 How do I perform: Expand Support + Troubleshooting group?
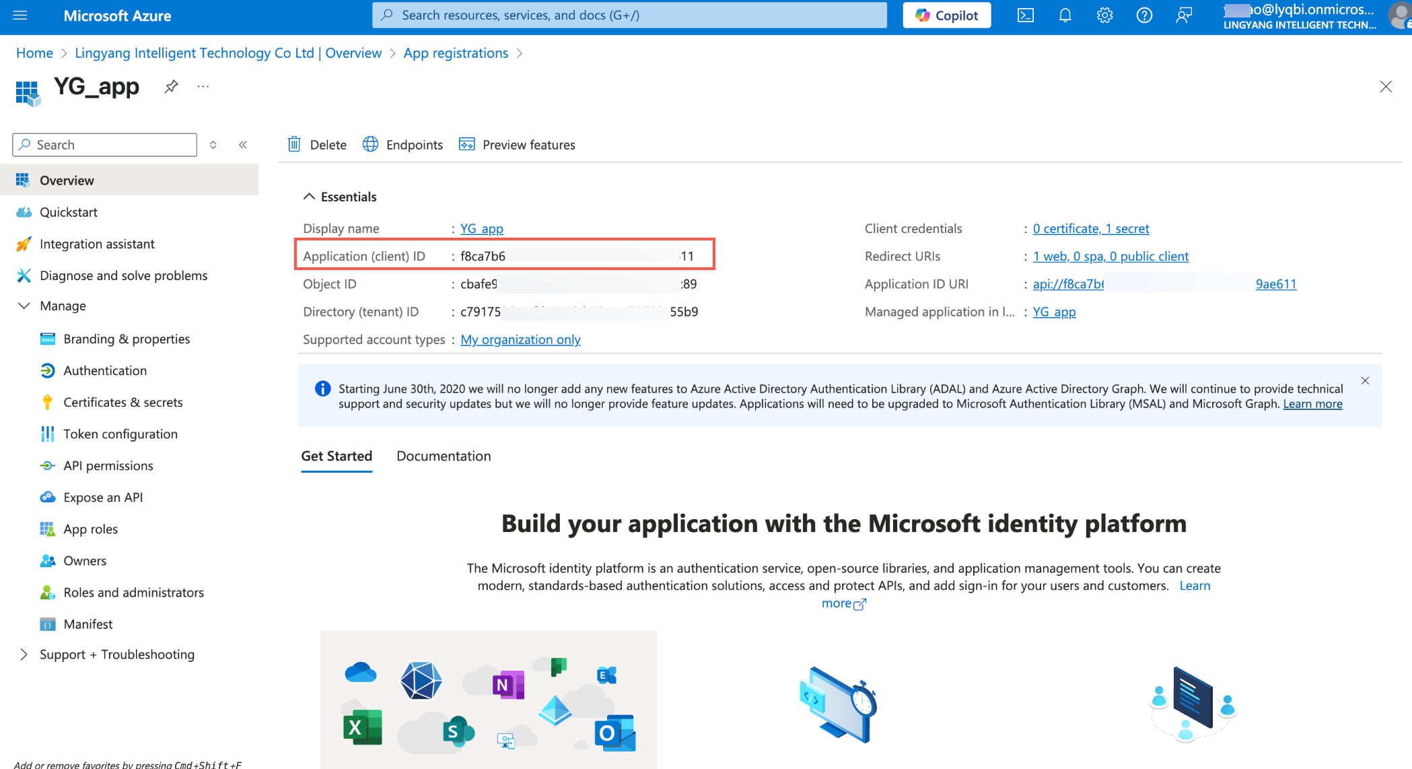(24, 655)
